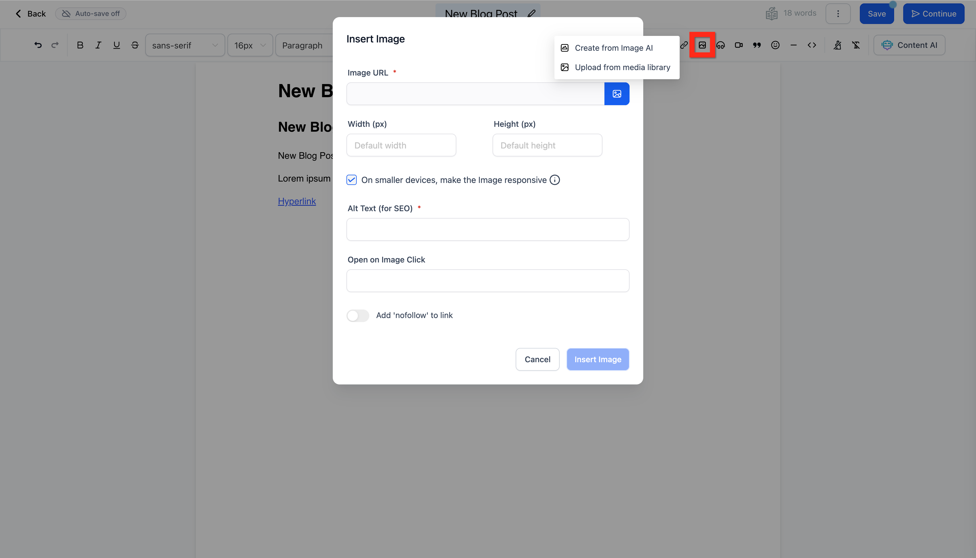This screenshot has width=976, height=558.
Task: Click the audio headphones toolbar icon
Action: click(721, 45)
